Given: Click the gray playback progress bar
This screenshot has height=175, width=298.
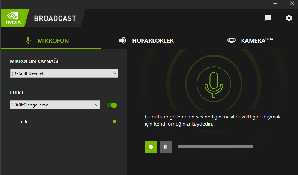Looking at the screenshot, I should click(215, 147).
